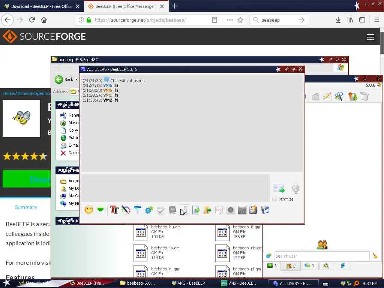Click the message input text area
Viewport: 384px width, 288px height.
175,188
